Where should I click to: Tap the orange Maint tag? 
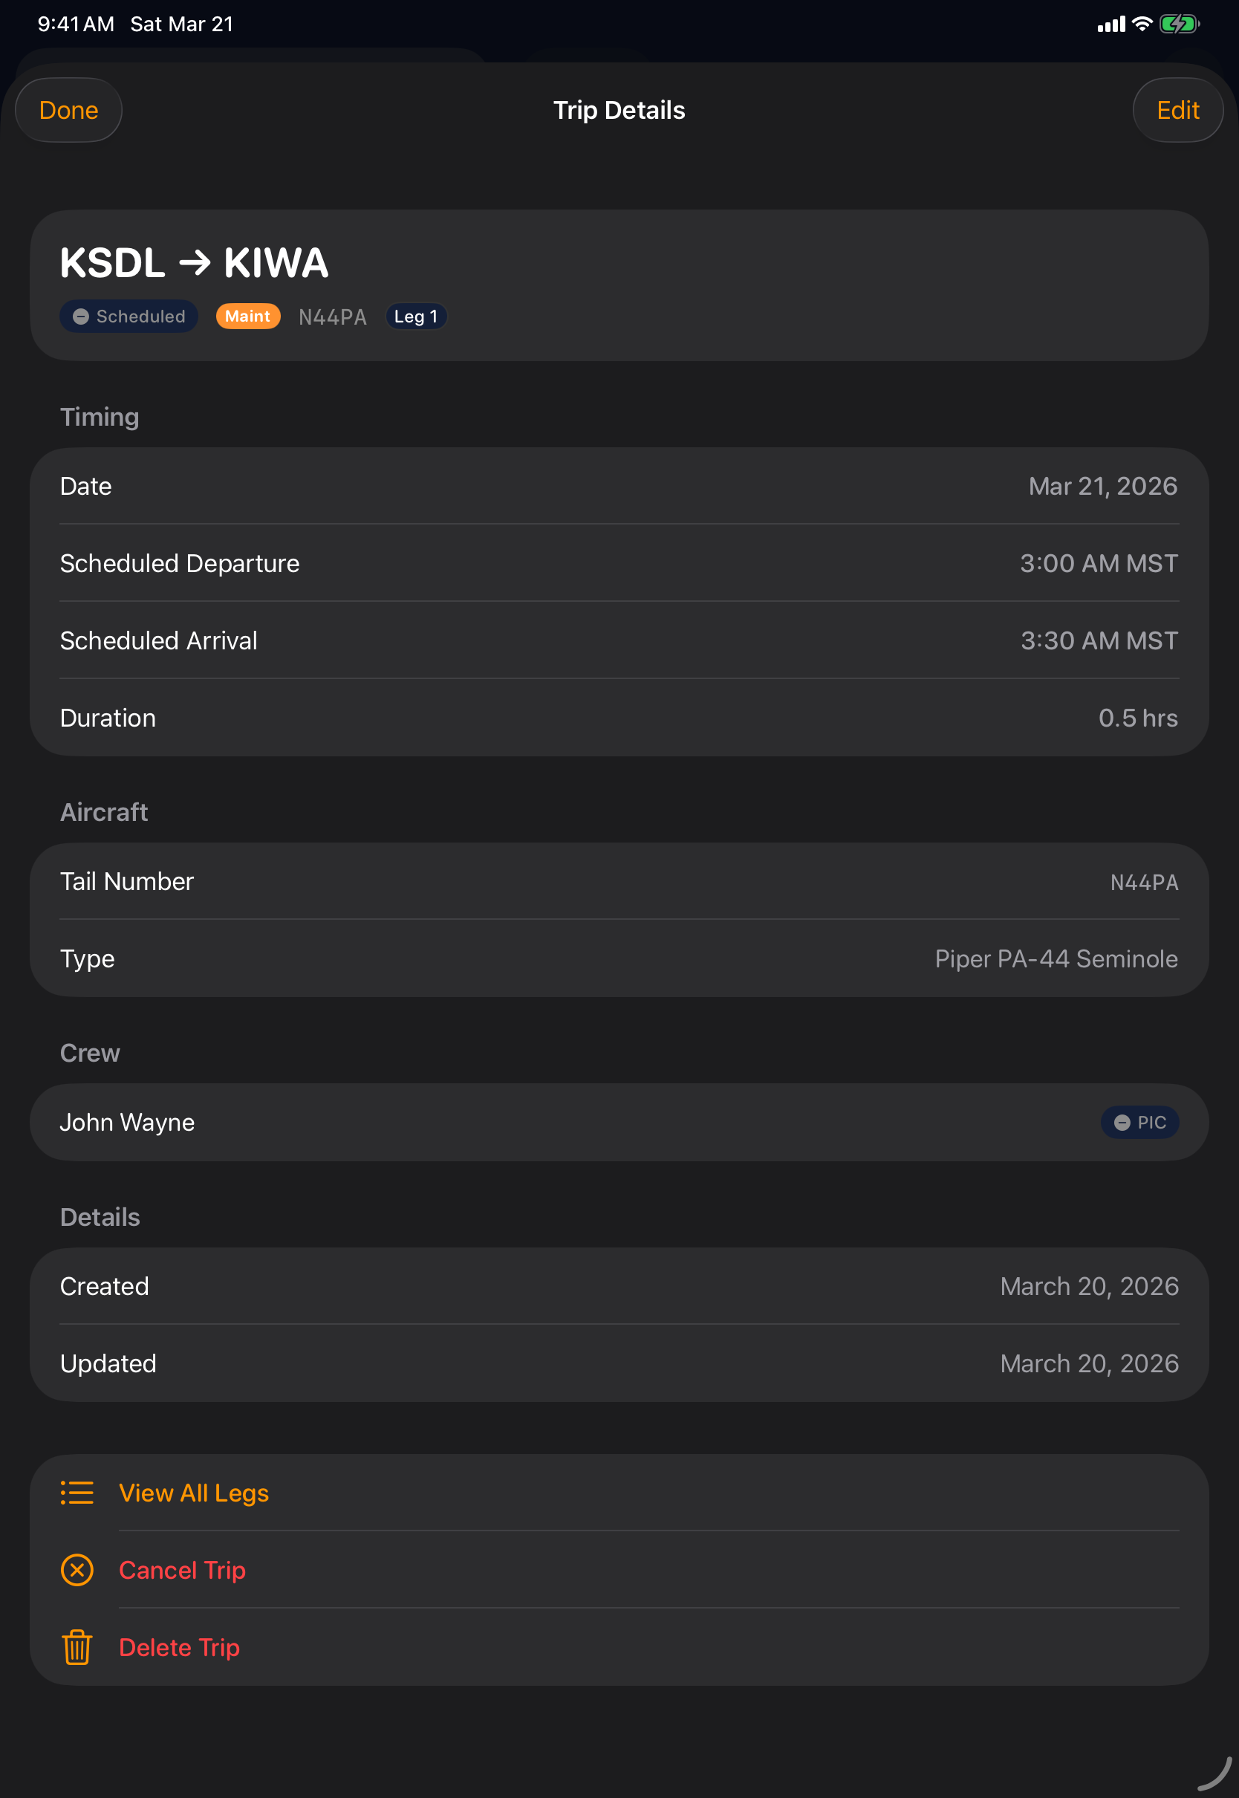247,316
